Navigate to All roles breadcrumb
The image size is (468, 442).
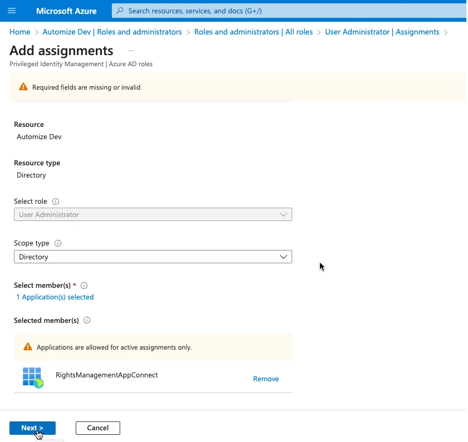click(253, 32)
